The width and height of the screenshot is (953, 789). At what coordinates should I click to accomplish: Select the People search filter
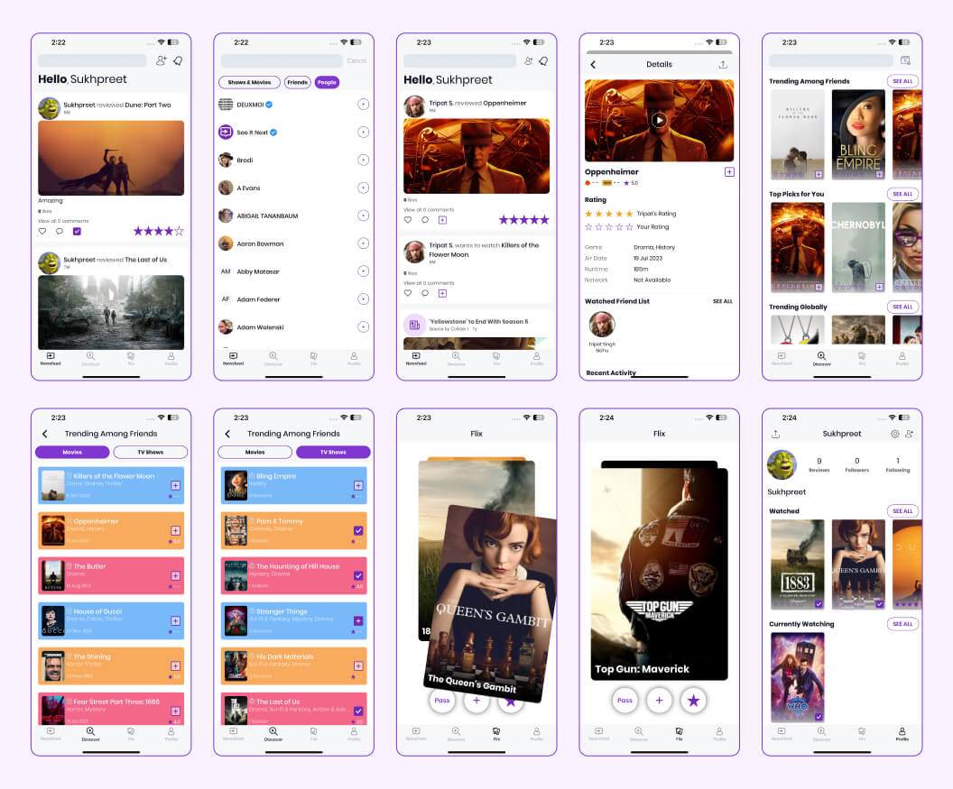coord(327,83)
